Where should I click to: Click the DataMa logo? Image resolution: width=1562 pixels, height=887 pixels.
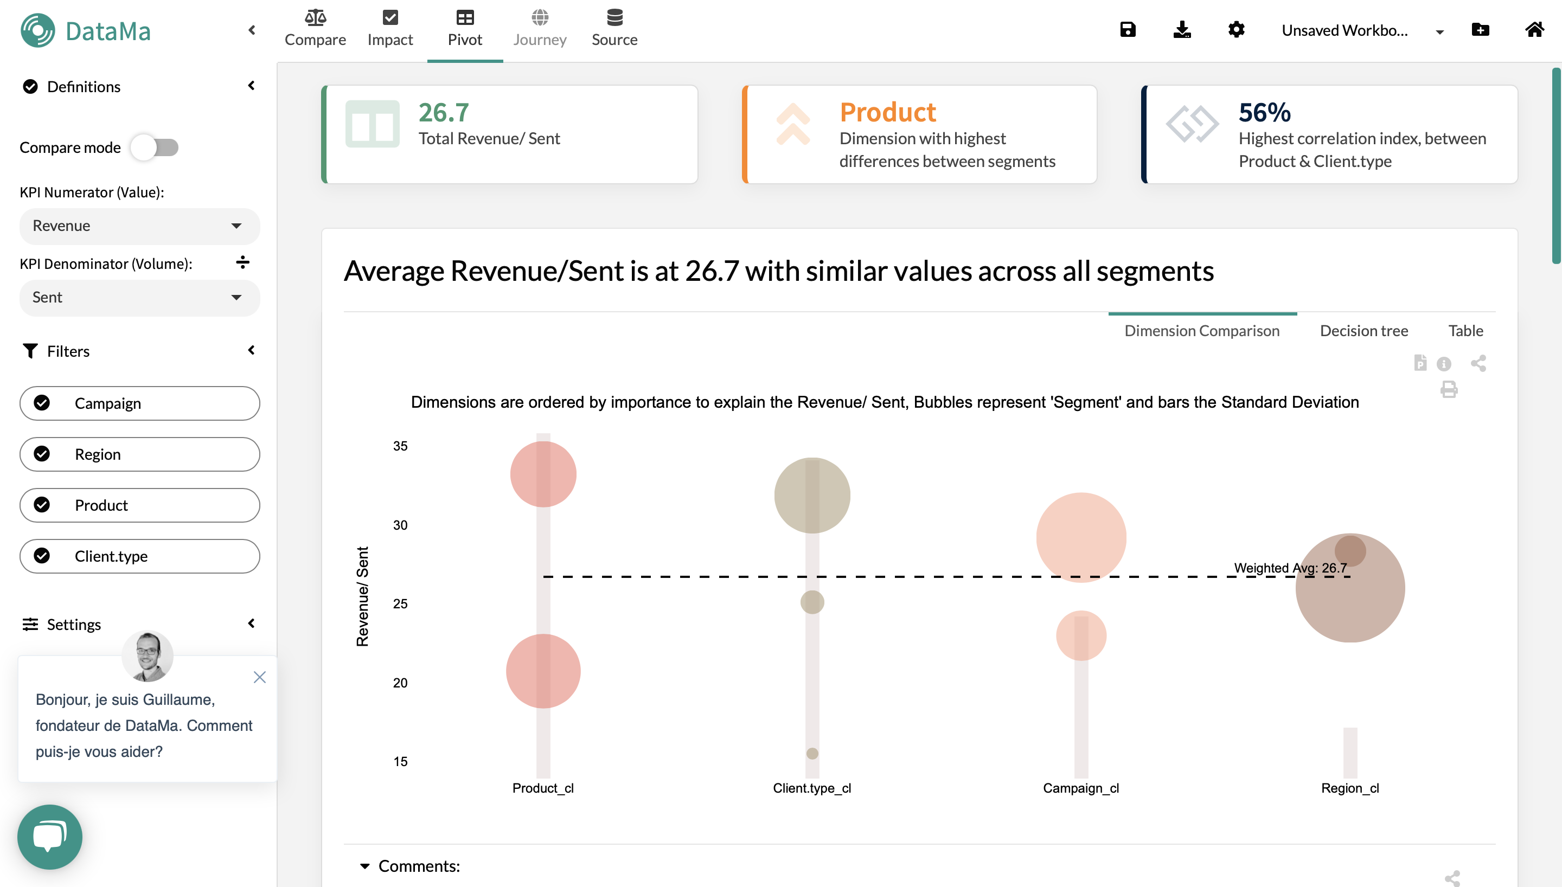[x=86, y=30]
